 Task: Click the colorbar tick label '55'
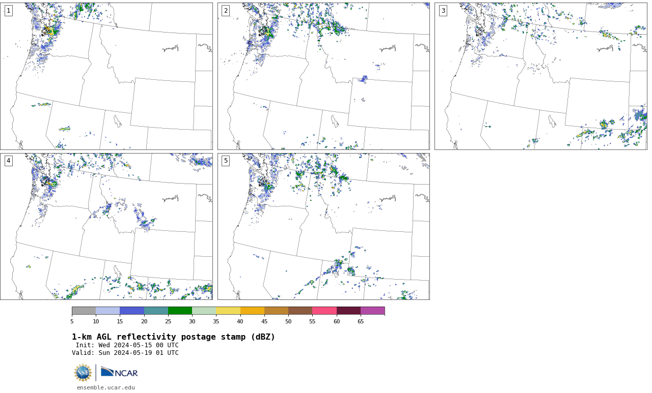point(312,321)
